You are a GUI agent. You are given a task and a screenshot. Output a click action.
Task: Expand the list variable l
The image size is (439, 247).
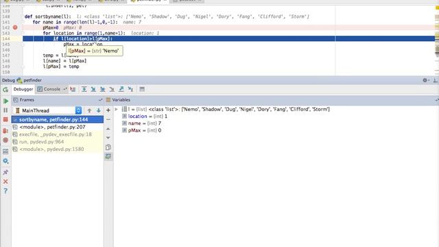pos(117,109)
